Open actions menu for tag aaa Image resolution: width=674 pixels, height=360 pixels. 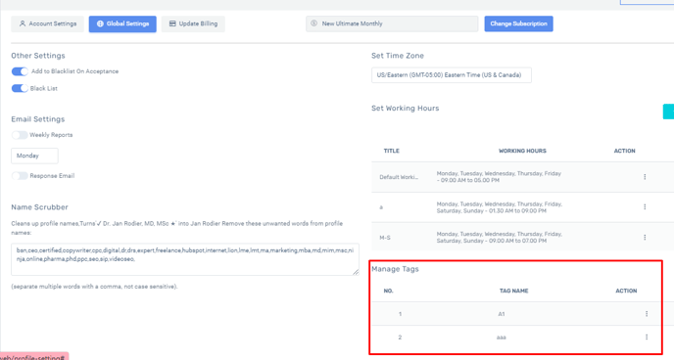click(647, 337)
